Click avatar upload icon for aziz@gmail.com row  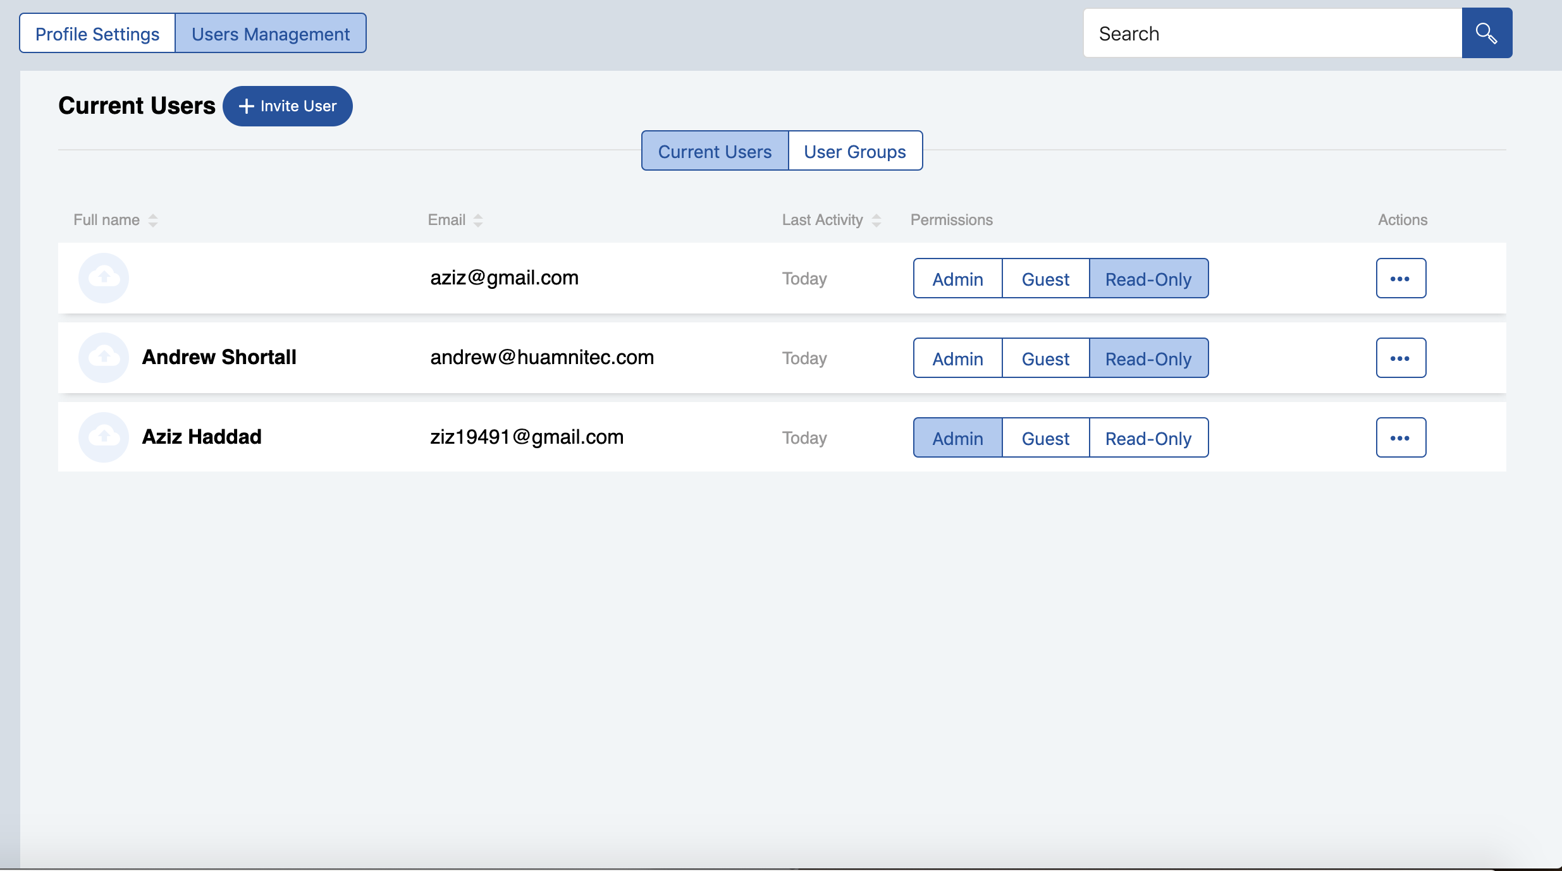click(104, 277)
